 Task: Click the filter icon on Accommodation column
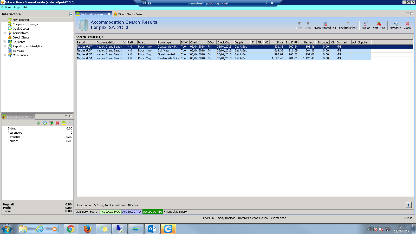click(125, 42)
